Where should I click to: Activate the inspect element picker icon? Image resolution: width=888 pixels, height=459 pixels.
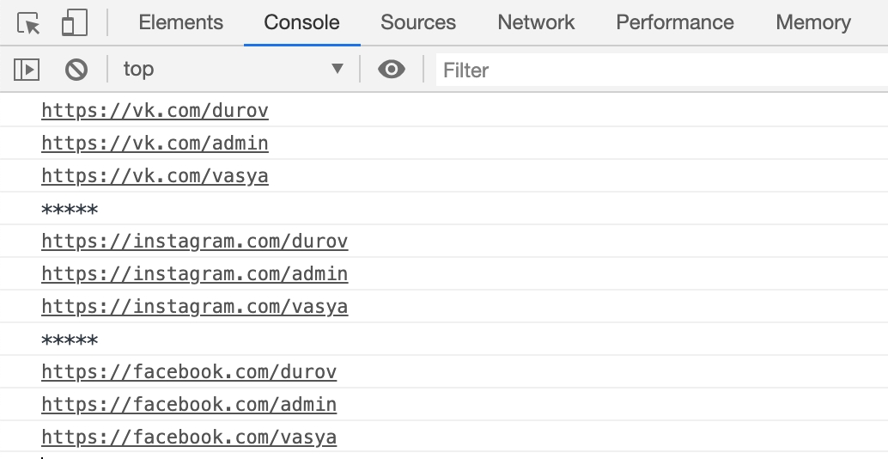[29, 23]
